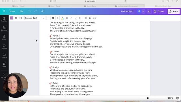Screen dimensions: 181x102
Task: Click the page width spacing icon
Action: coord(20,18)
